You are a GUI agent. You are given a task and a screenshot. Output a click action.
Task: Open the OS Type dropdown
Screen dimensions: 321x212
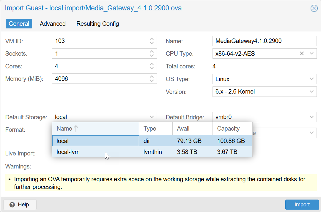point(311,79)
